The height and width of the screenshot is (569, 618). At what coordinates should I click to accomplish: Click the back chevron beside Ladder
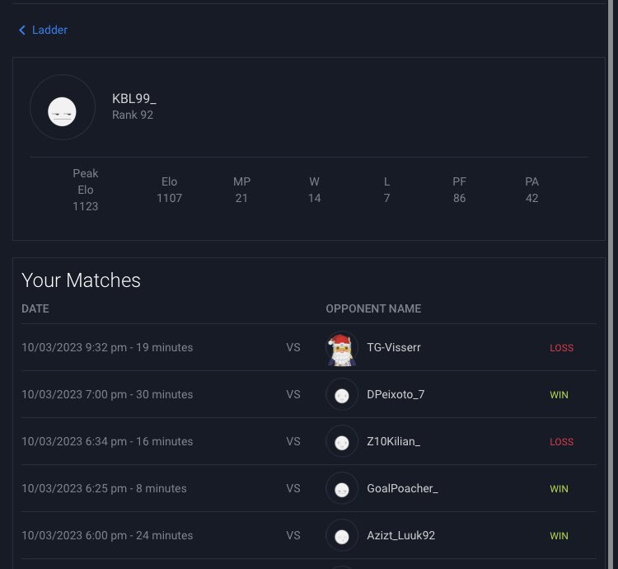22,30
